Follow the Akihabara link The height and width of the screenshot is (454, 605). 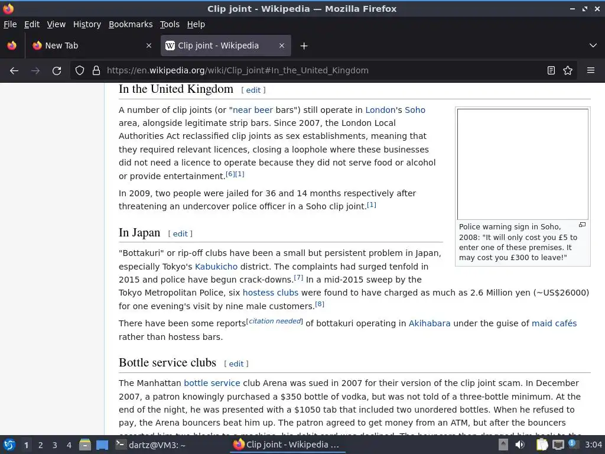[x=430, y=323]
